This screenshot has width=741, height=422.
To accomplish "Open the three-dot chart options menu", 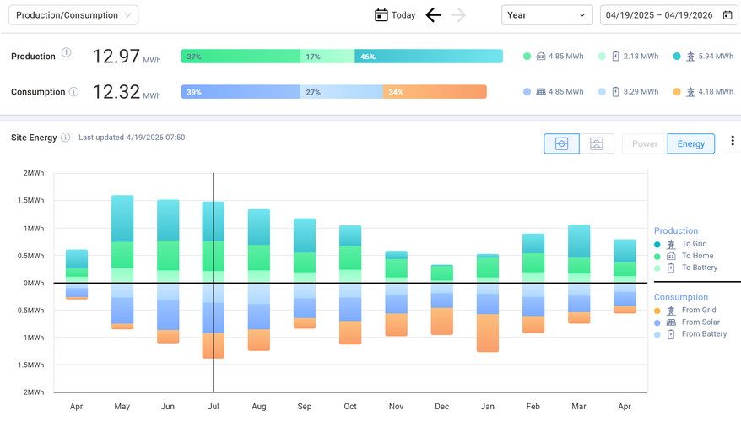I will [732, 141].
